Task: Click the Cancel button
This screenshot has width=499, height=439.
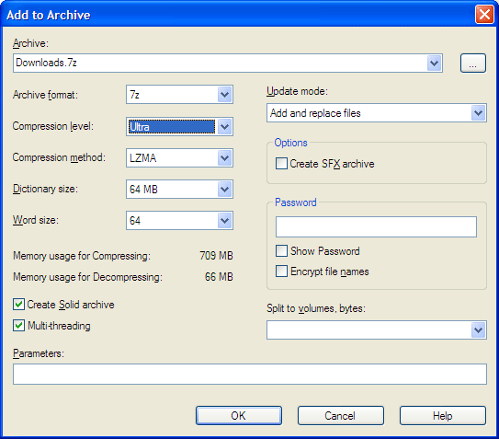Action: (x=341, y=415)
